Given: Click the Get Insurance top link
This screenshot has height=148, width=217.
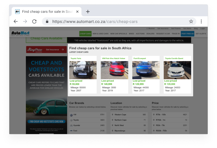Looking at the screenshot, I should [163, 28].
